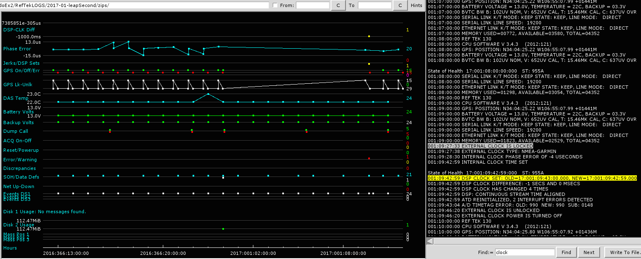Viewport: 641px width, 259px height.
Task: Select the EXTERNAL CLOCK IS LOCKED log line
Action: (480, 146)
